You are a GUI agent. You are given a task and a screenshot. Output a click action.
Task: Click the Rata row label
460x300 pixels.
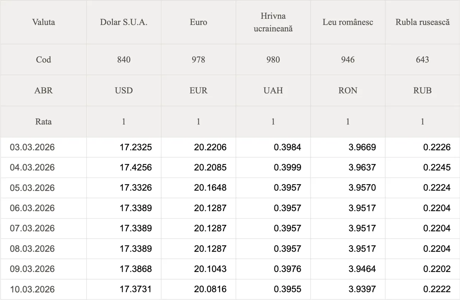coord(43,122)
